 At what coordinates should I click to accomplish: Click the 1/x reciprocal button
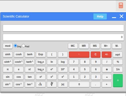[x=118, y=69]
